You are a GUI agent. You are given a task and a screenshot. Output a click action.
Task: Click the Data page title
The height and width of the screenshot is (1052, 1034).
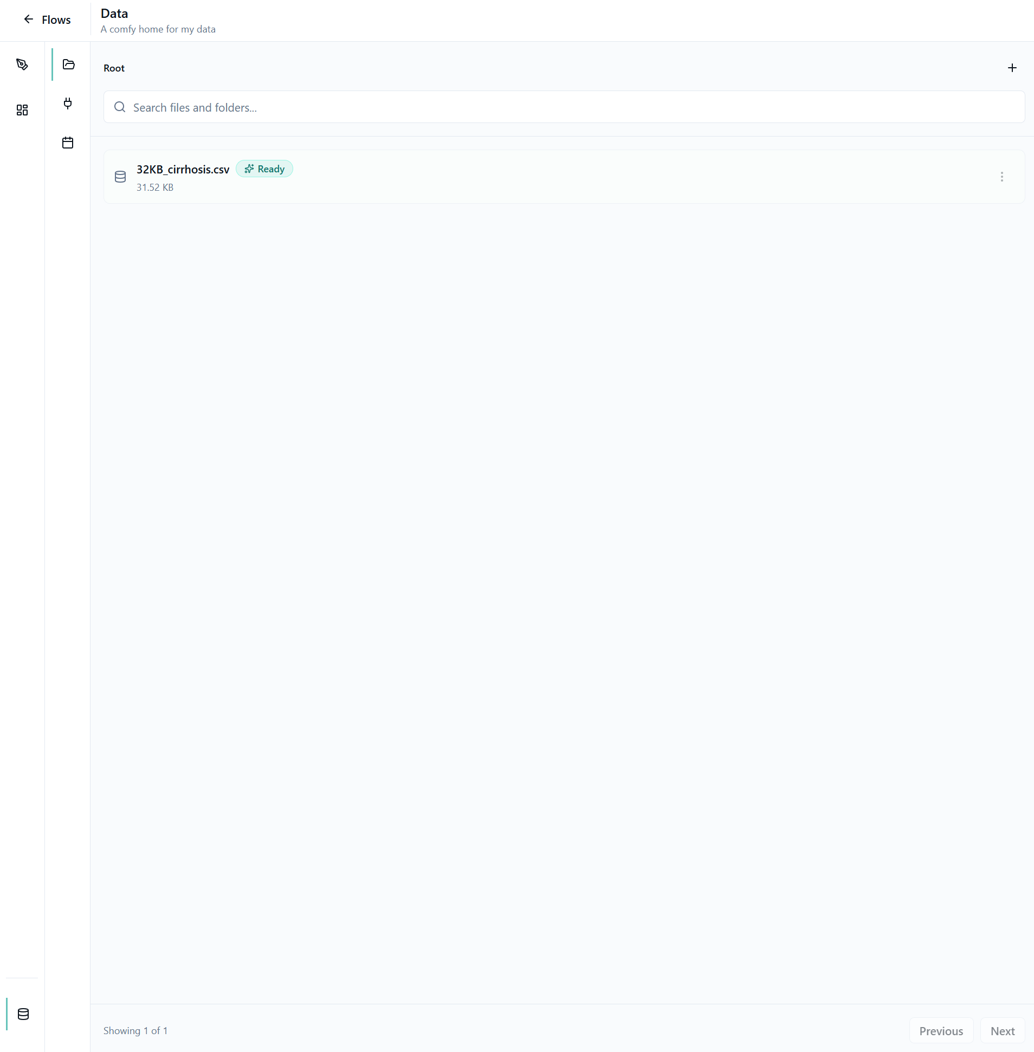point(114,14)
